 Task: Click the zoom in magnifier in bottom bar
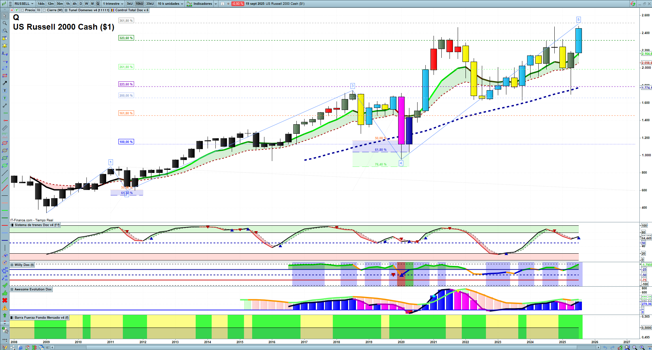(x=642, y=348)
